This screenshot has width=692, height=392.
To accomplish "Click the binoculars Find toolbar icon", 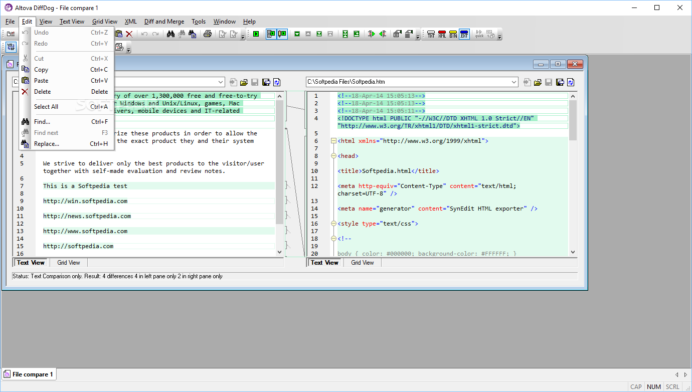I will [170, 34].
